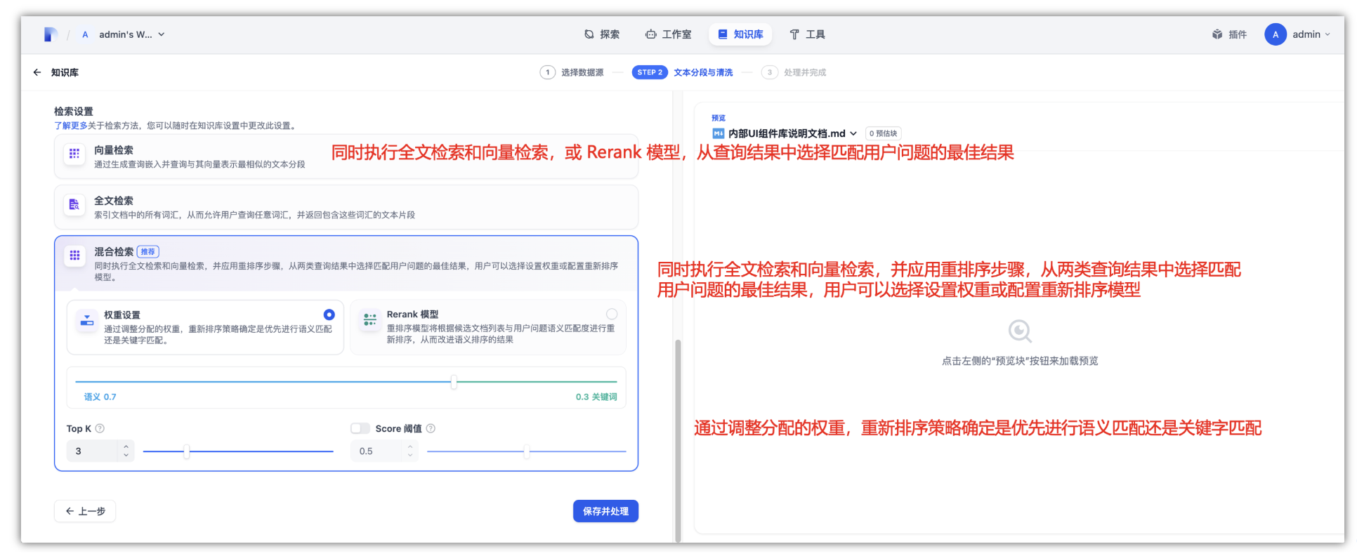Click the workspace avatar letter A
Image resolution: width=1357 pixels, height=556 pixels.
(85, 34)
